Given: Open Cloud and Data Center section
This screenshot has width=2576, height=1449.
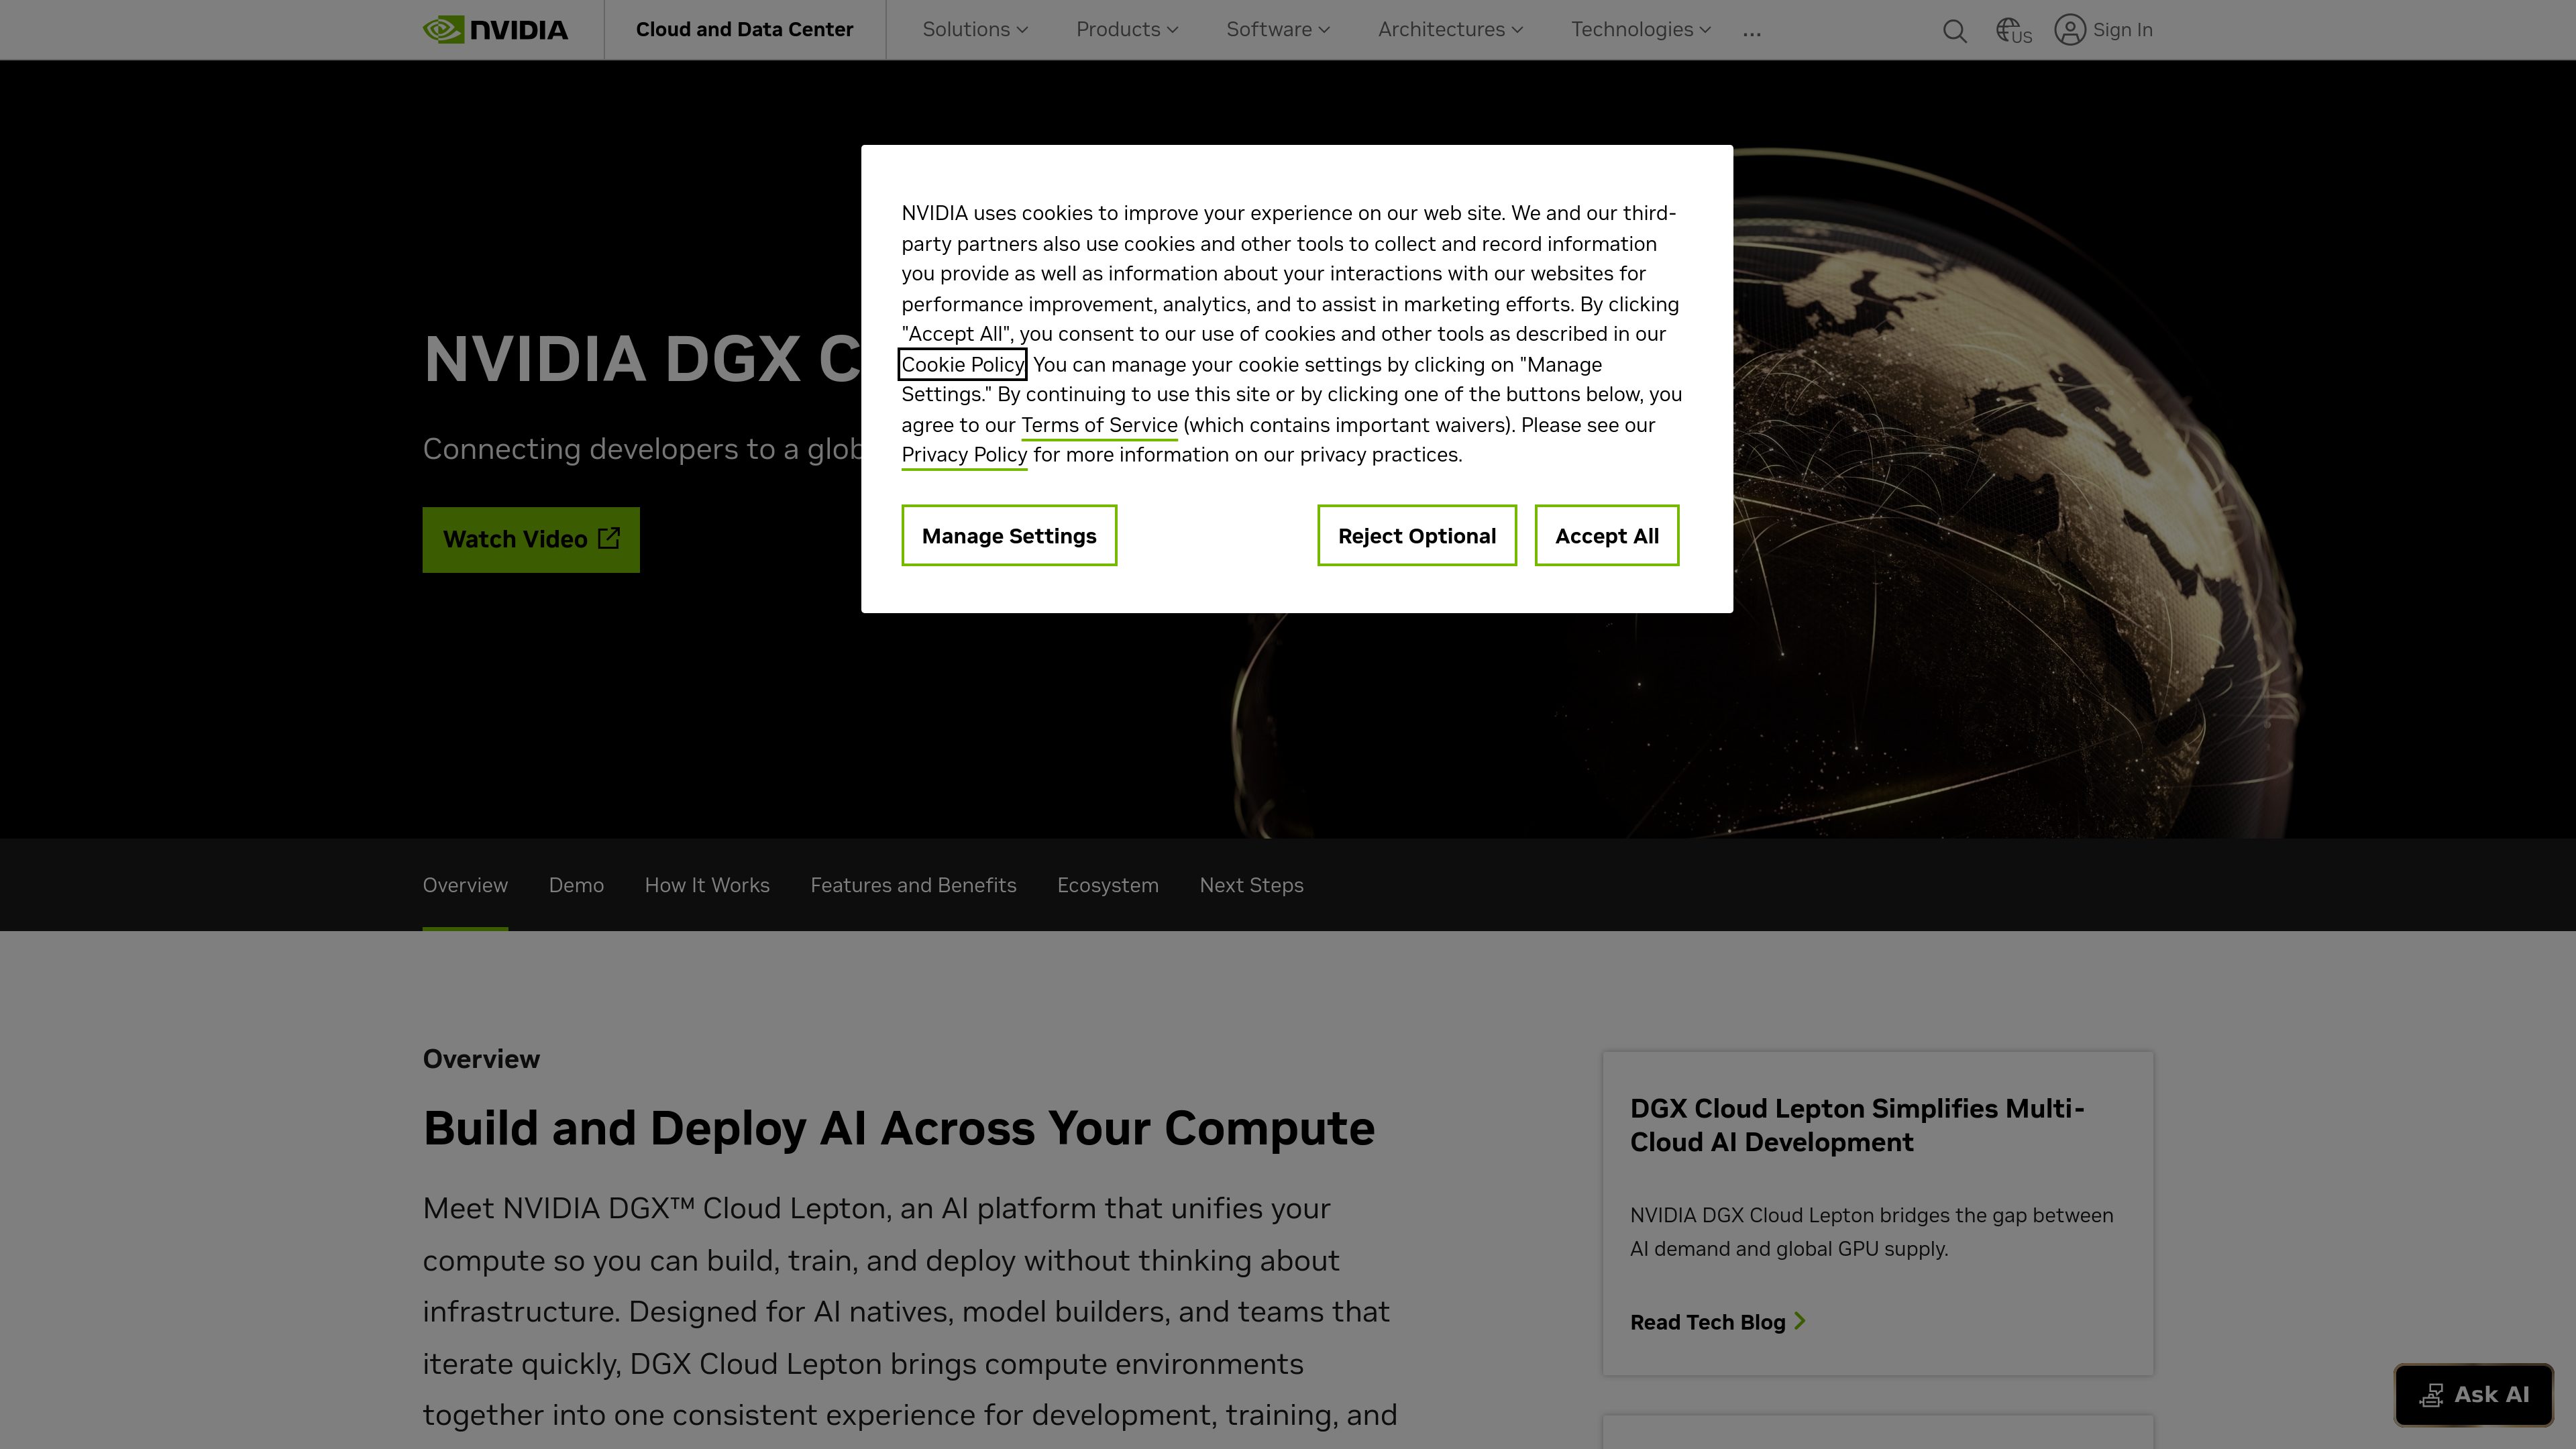Looking at the screenshot, I should (745, 30).
